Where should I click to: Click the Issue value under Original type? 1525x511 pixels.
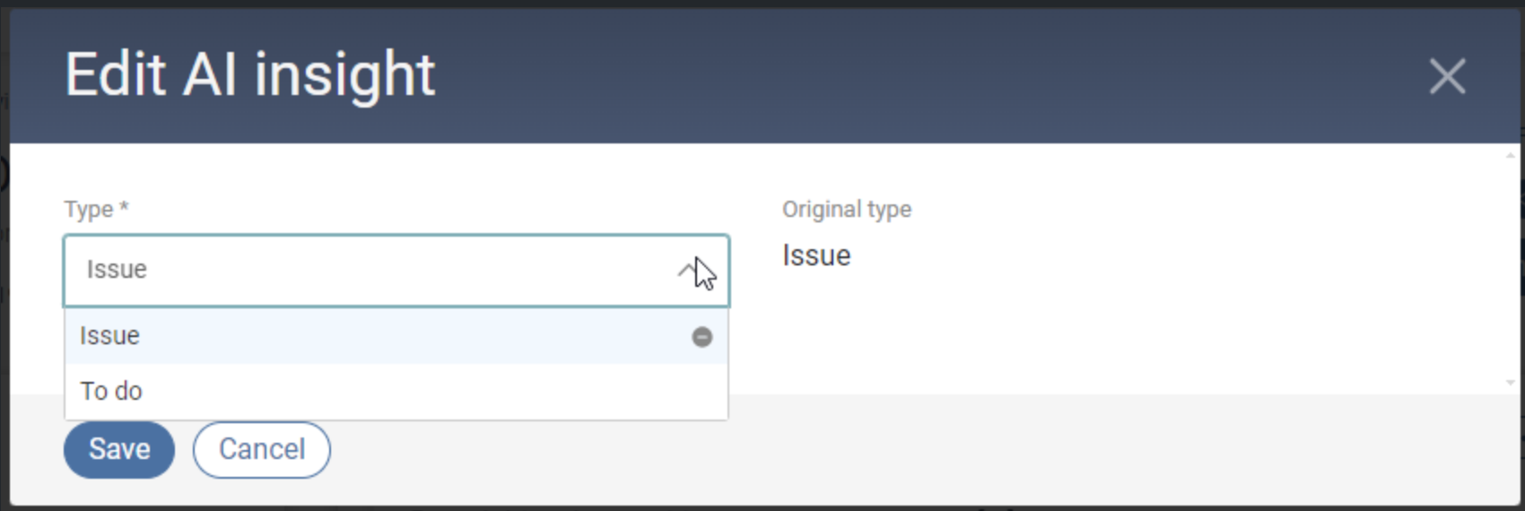(x=816, y=256)
